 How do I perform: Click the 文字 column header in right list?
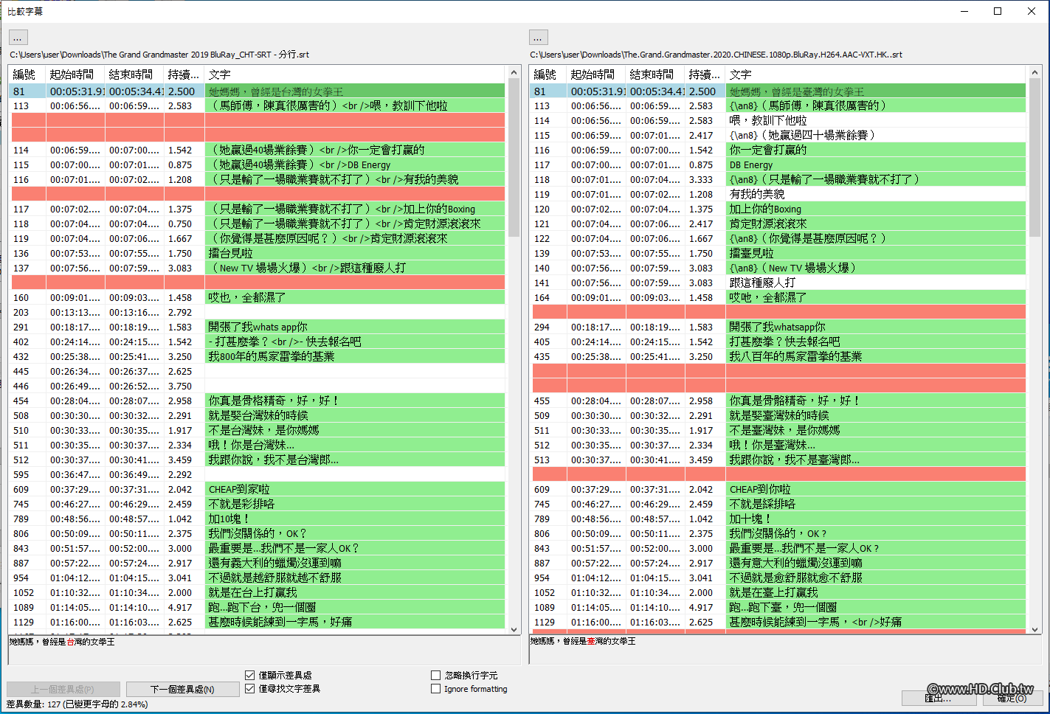click(x=876, y=74)
